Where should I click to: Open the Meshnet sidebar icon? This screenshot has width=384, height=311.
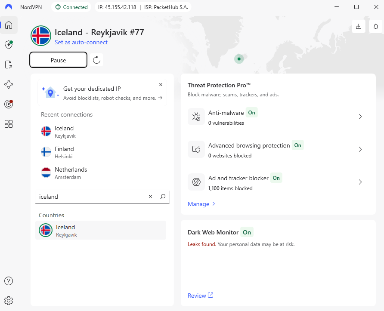pos(9,84)
